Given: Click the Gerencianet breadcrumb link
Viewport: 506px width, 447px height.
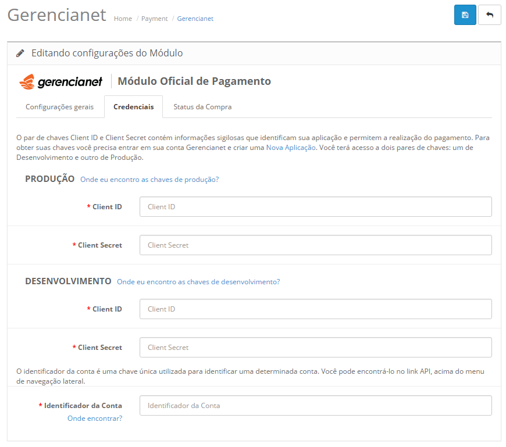Looking at the screenshot, I should pyautogui.click(x=195, y=19).
